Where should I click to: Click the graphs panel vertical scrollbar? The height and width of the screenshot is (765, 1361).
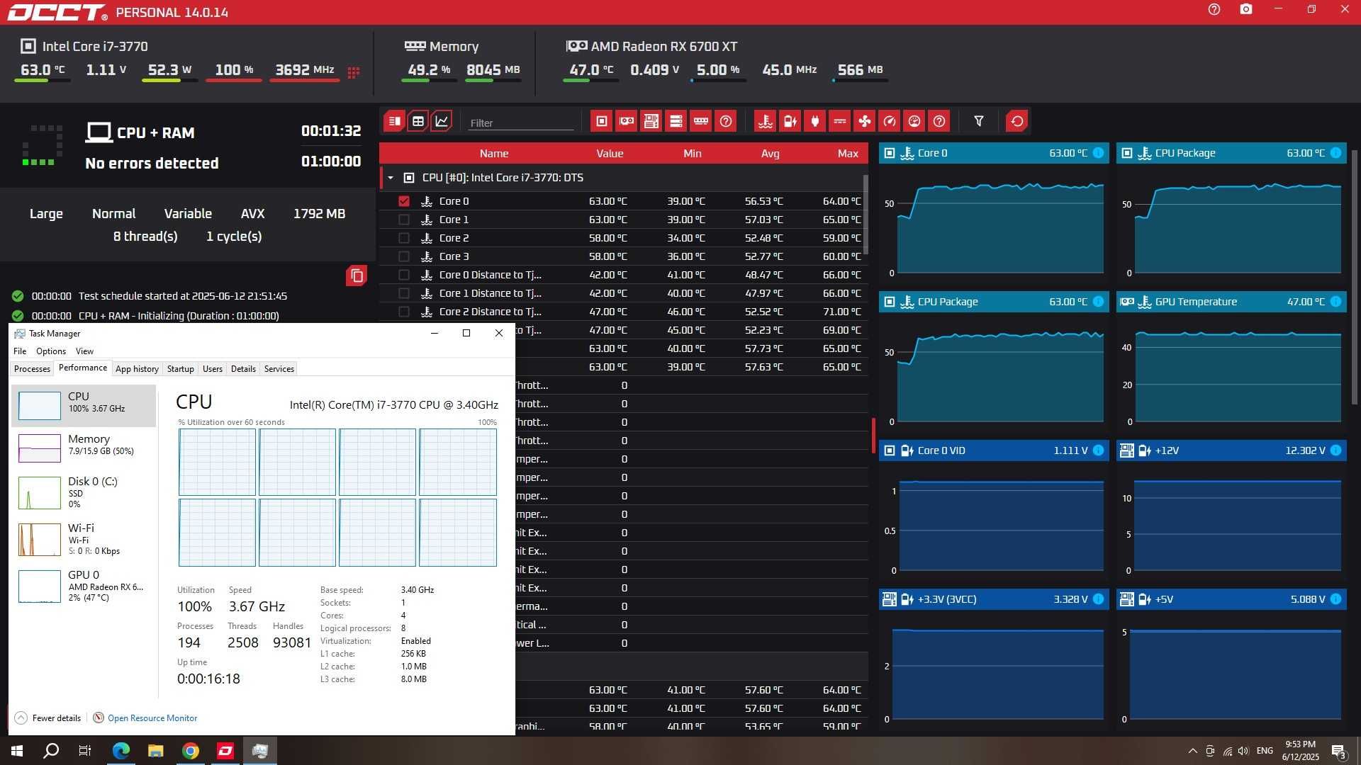click(1355, 276)
